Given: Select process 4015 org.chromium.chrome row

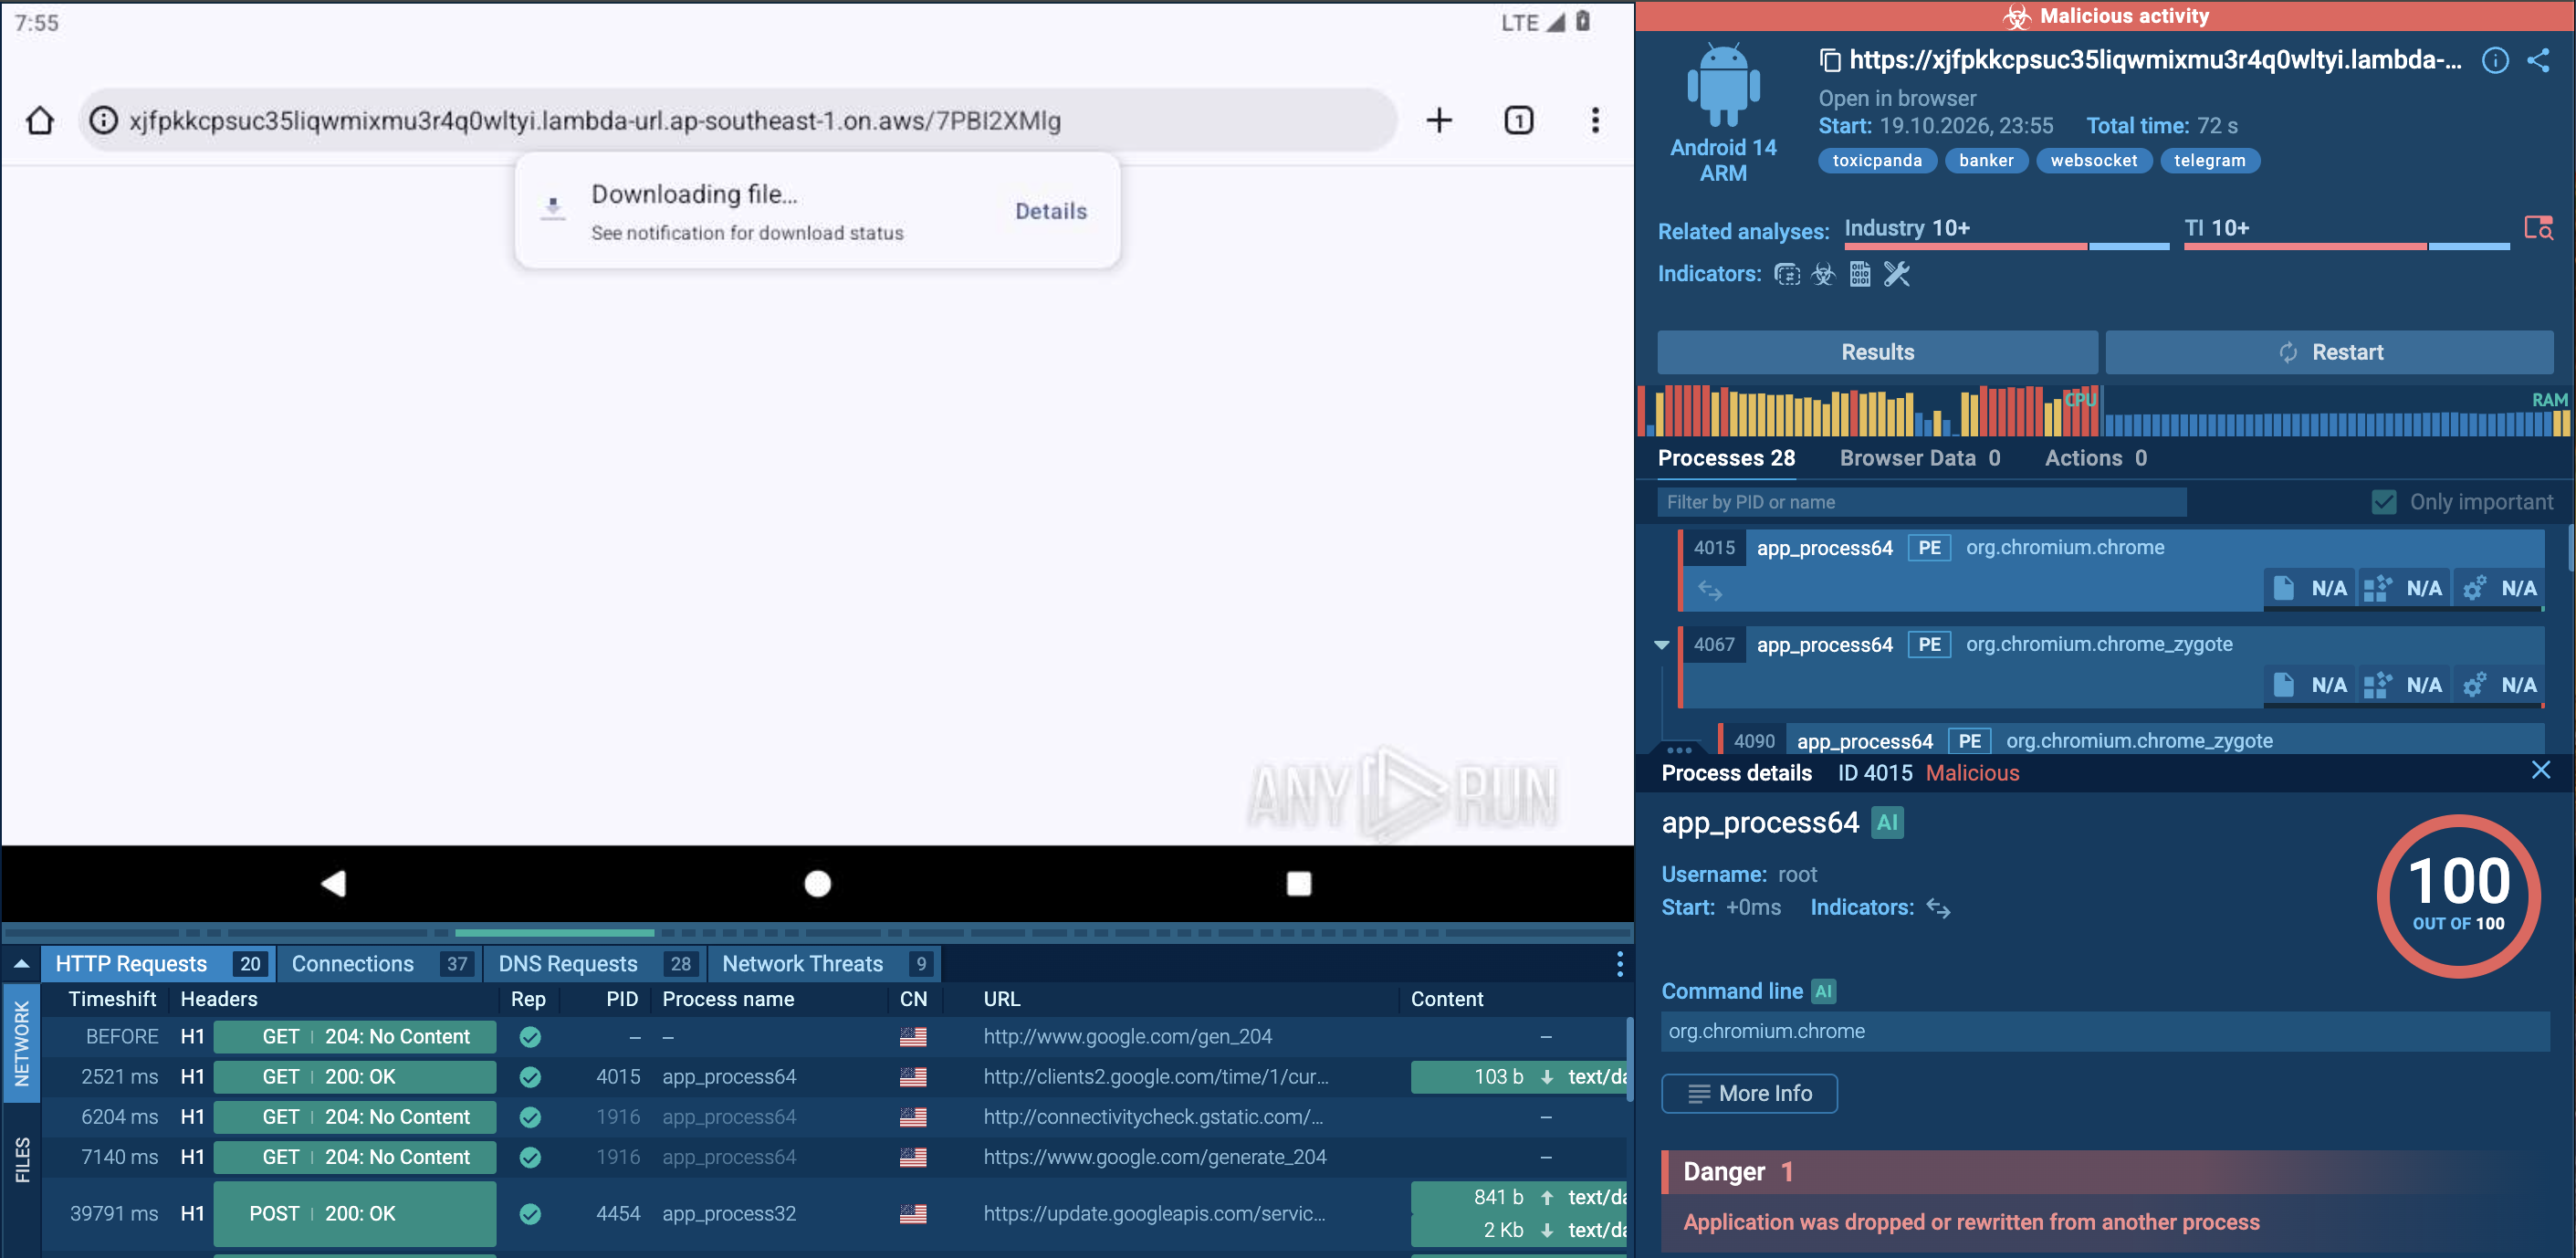Looking at the screenshot, I should pos(2111,570).
